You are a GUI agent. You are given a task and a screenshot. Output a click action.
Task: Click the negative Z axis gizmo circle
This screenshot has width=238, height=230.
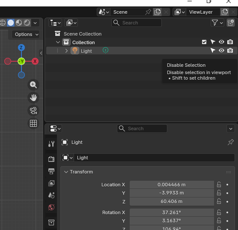[x=21, y=75]
